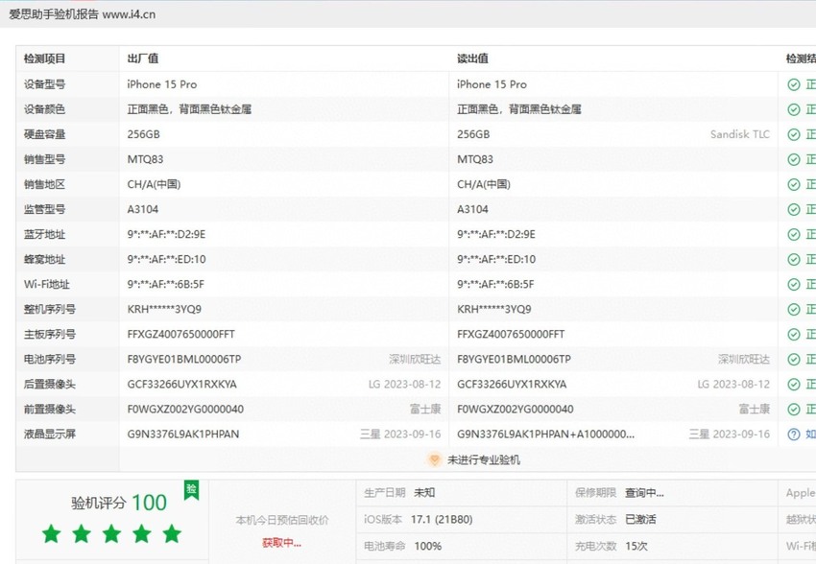Click 富士康 in the 读出值 column
816x564 pixels.
tap(754, 409)
